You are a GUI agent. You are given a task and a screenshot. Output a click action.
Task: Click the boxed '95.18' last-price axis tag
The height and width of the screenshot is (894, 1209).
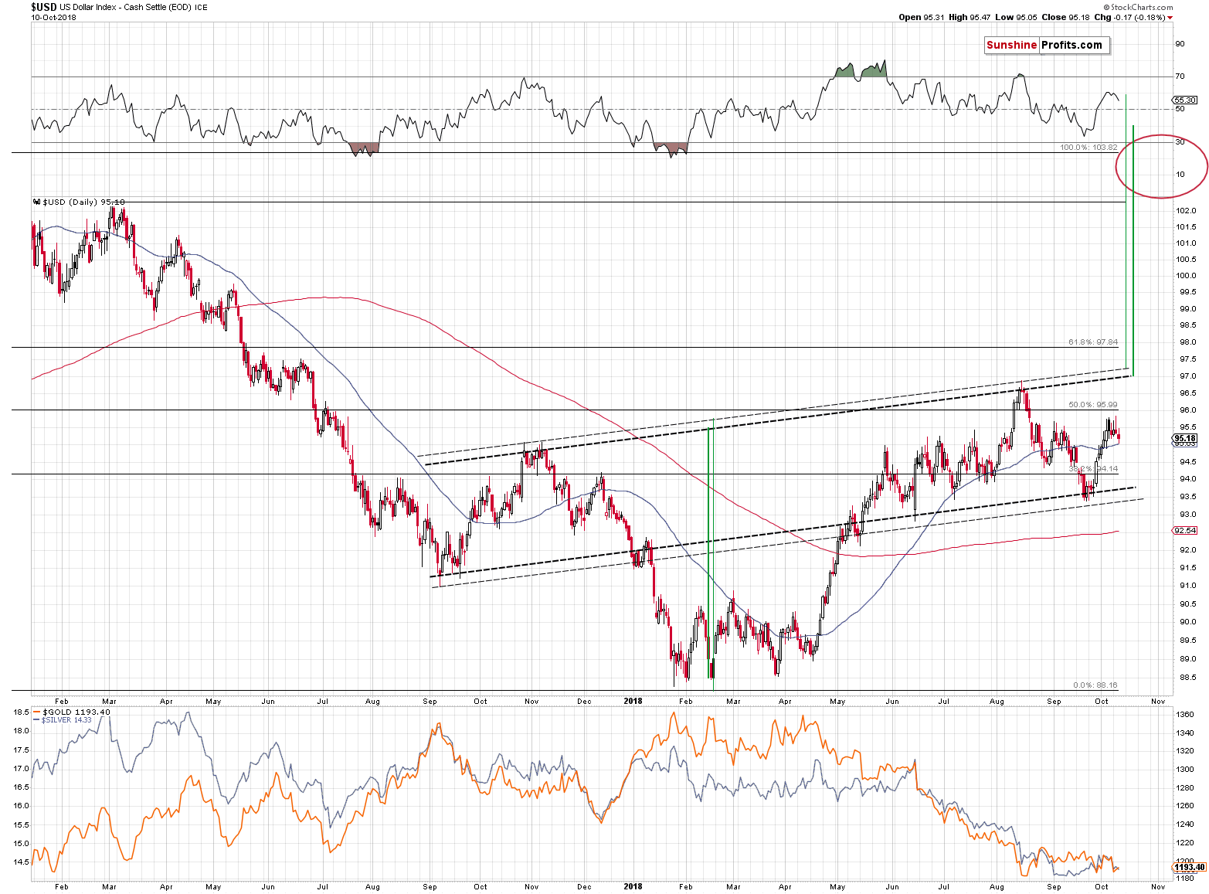(x=1185, y=438)
